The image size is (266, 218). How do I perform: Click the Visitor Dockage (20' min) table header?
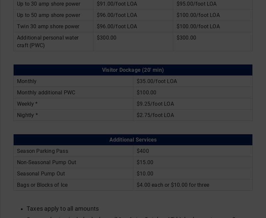coord(133,70)
